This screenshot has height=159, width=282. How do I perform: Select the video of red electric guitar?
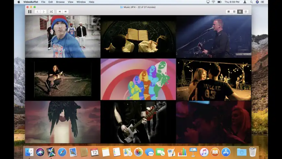click(138, 122)
